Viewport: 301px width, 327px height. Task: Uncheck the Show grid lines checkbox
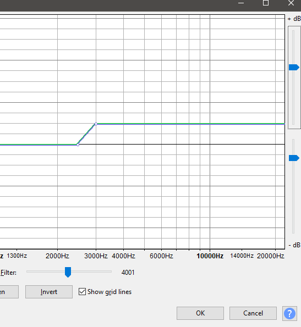click(x=82, y=291)
